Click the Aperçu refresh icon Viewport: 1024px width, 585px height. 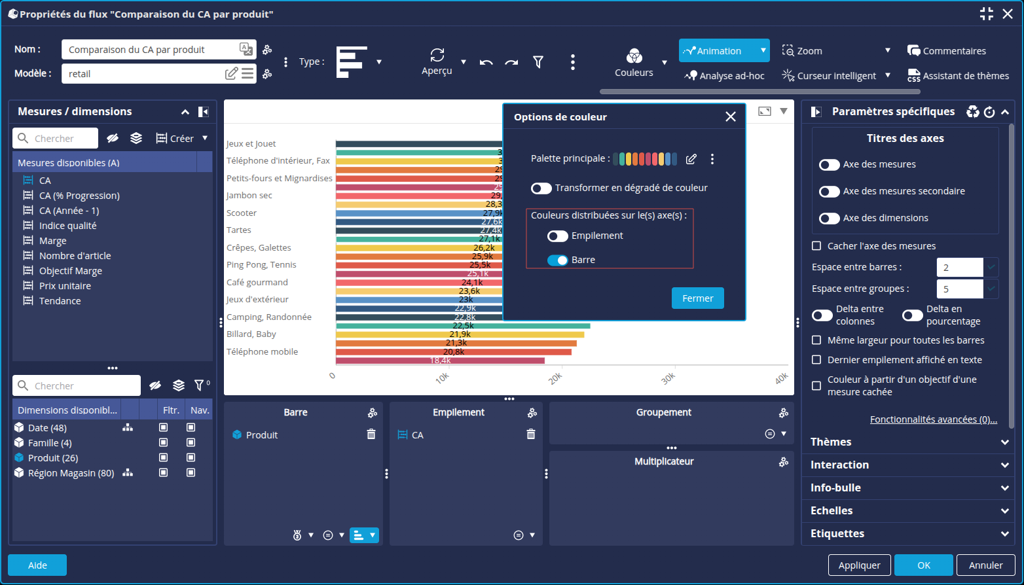pos(437,55)
